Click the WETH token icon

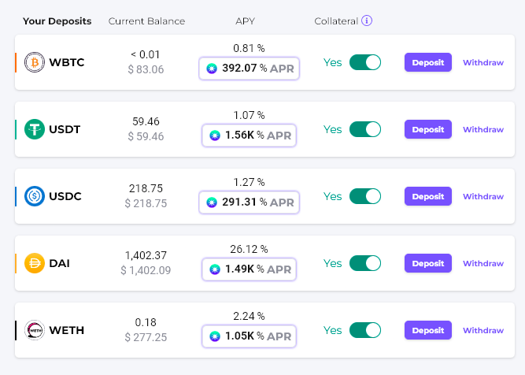(35, 330)
